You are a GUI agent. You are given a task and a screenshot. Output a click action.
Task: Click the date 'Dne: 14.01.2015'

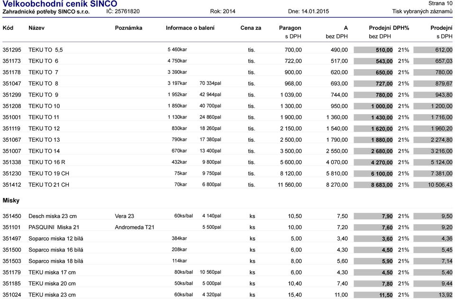[309, 11]
